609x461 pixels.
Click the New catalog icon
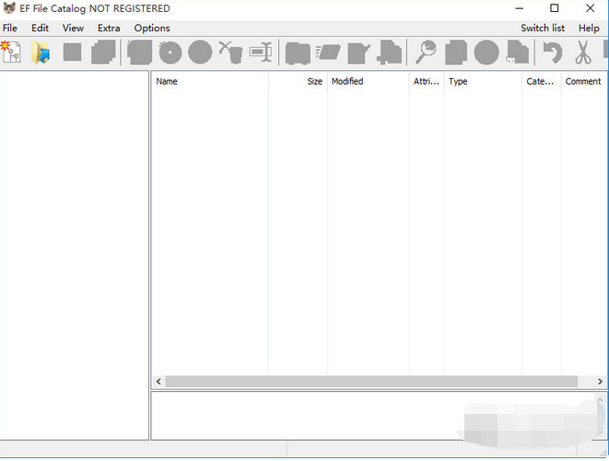[x=12, y=52]
